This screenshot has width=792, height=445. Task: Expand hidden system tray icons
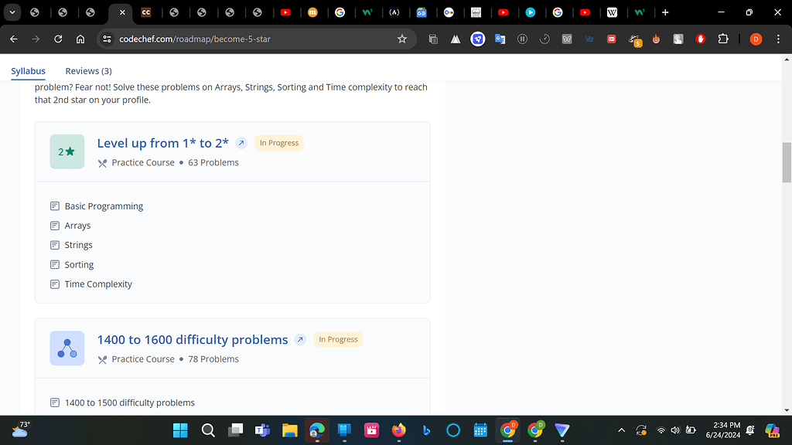tap(621, 430)
